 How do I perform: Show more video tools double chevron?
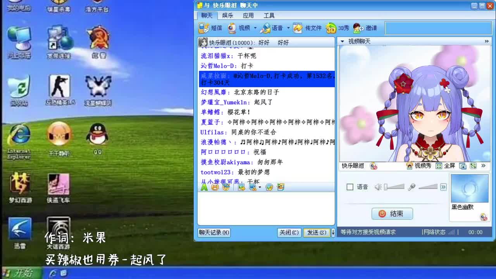tap(483, 166)
